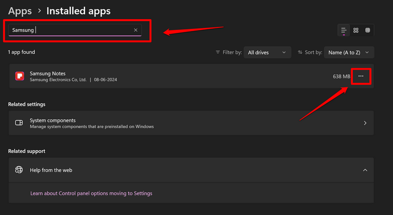Click the Samsung Notes app icon
Image resolution: width=393 pixels, height=215 pixels.
coord(20,76)
